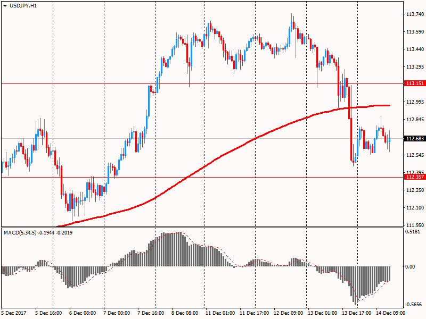Click the 11 Dec 01:00 time axis label
The height and width of the screenshot is (319, 426).
(x=220, y=313)
